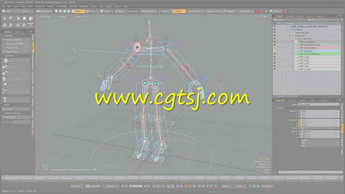Click Graph Editor button
Image resolution: width=345 pixels, height=194 pixels.
point(93,186)
